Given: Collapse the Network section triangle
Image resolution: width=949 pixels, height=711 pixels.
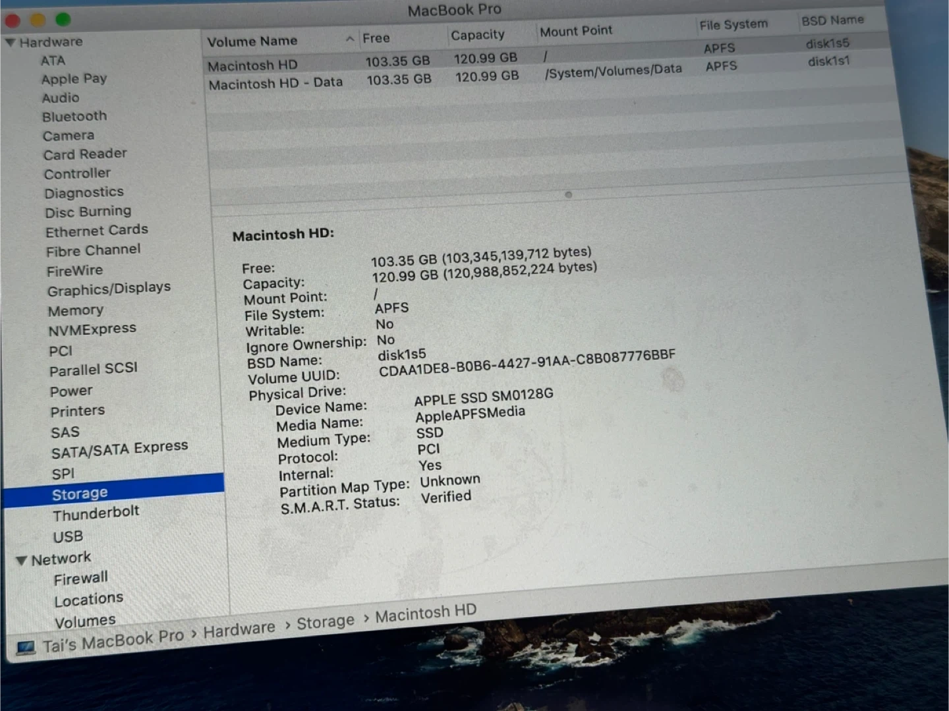Looking at the screenshot, I should click(22, 561).
